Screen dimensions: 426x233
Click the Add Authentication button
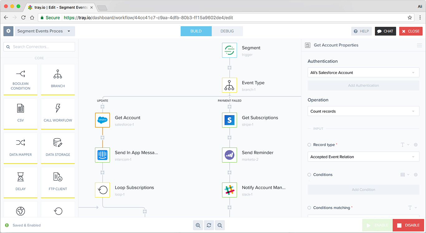tap(363, 85)
